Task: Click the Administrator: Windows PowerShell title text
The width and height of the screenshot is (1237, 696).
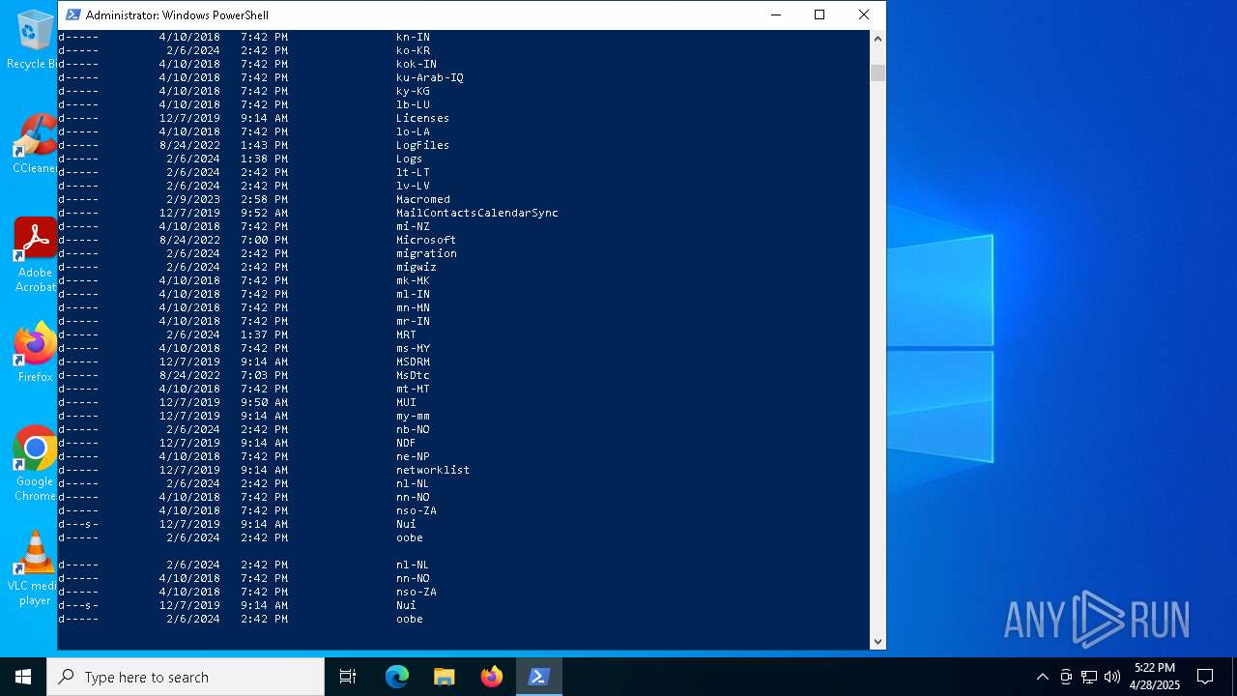Action: coord(177,14)
